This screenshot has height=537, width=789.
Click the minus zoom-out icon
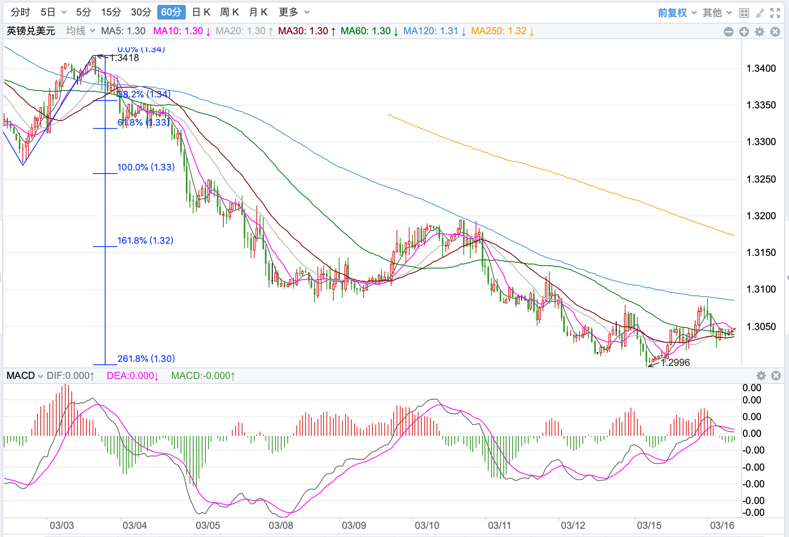[x=729, y=32]
